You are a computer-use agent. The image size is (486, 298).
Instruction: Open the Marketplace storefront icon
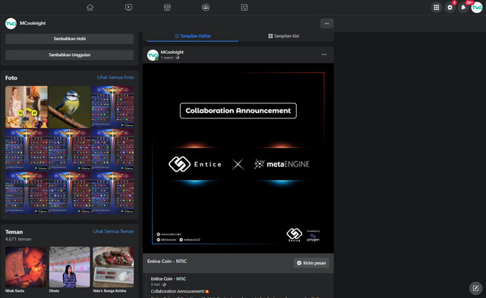[x=167, y=7]
